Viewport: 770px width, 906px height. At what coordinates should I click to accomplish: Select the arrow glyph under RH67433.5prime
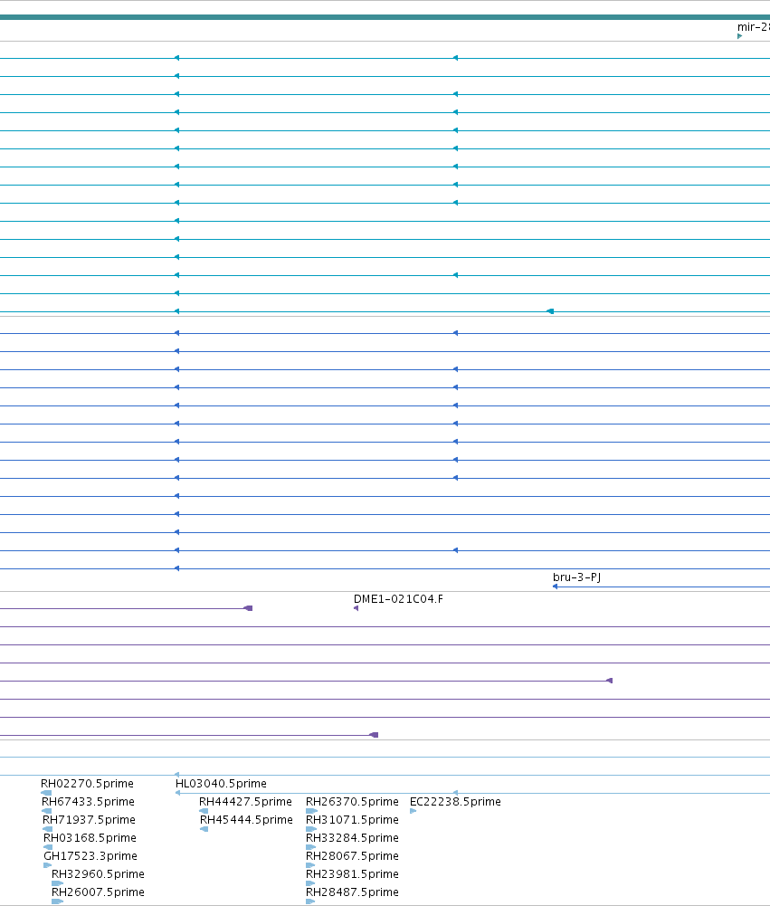(x=47, y=811)
